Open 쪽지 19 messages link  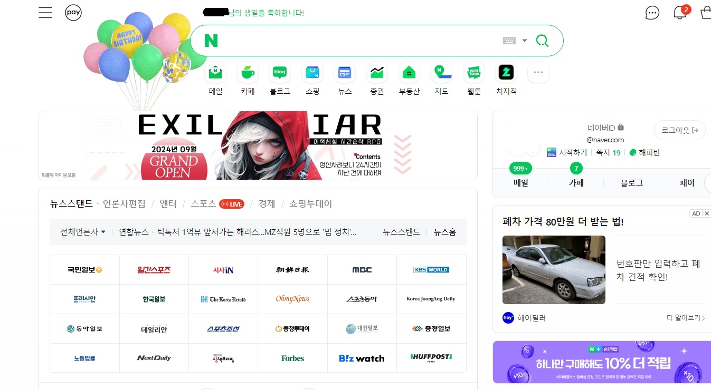tap(608, 152)
